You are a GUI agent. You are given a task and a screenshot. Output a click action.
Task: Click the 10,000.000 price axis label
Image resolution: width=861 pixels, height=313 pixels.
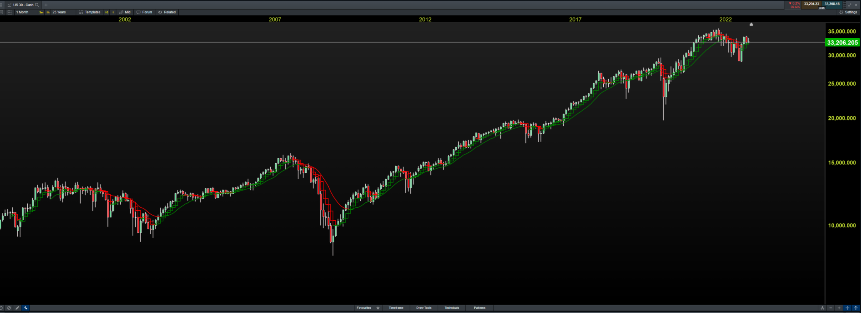tap(842, 225)
